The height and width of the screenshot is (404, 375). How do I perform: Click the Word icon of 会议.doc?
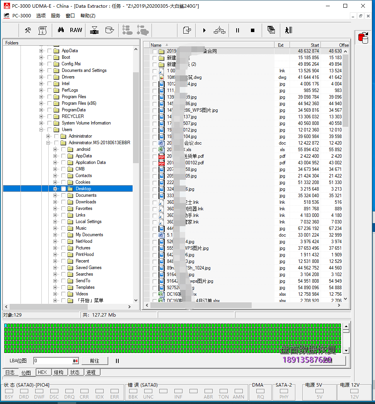click(x=162, y=143)
